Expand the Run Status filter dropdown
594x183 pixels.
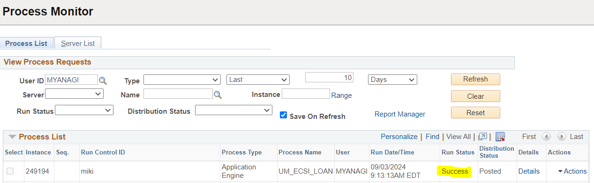(84, 110)
